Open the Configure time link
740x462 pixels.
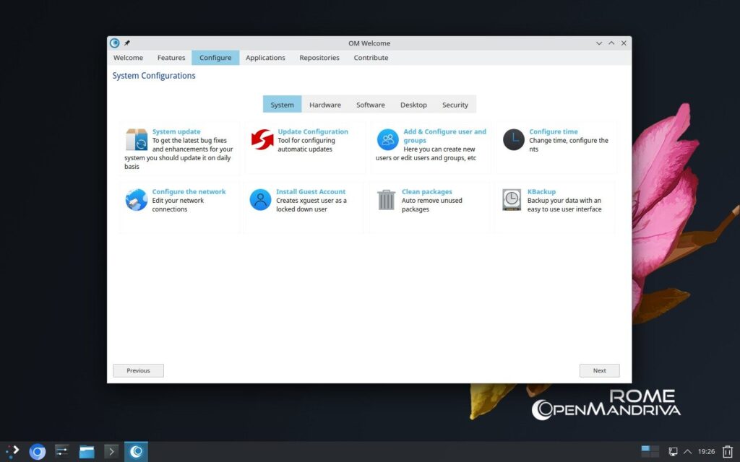553,131
